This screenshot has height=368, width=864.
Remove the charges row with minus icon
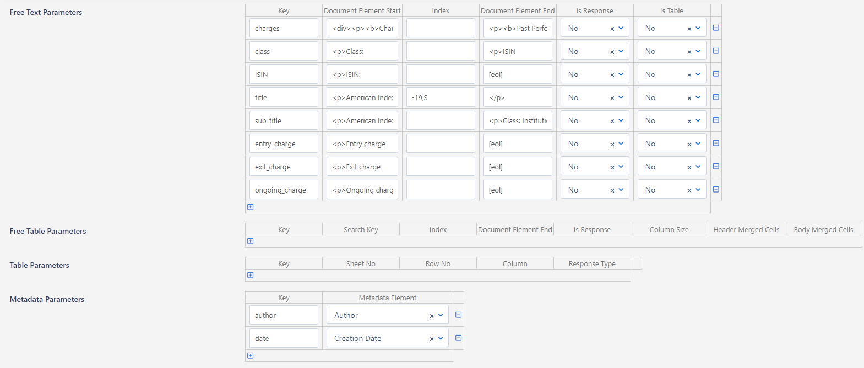click(x=716, y=28)
